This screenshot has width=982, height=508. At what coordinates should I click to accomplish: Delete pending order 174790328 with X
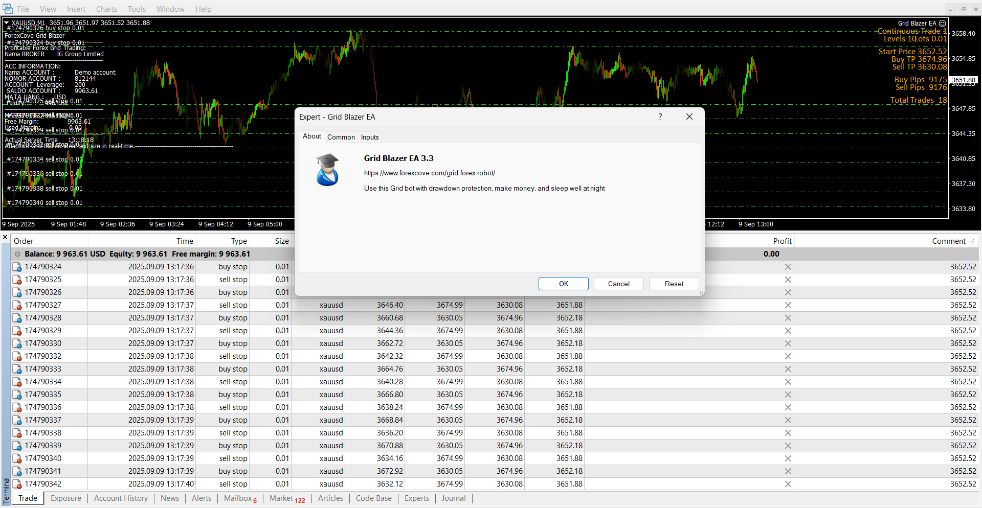788,318
